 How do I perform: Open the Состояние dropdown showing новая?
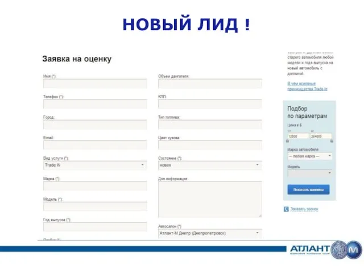point(210,166)
